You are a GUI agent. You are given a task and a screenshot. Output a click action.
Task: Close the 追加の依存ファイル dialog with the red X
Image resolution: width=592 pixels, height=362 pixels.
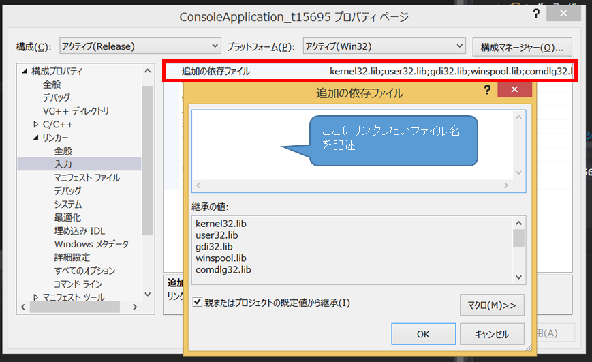[x=514, y=91]
